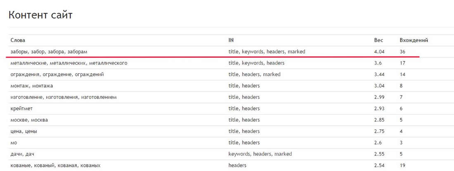Image resolution: width=454 pixels, height=171 pixels.
Task: Click the 'Слова' column header
Action: point(18,40)
